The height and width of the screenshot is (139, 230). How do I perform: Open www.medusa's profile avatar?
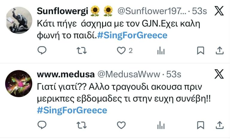(19, 83)
